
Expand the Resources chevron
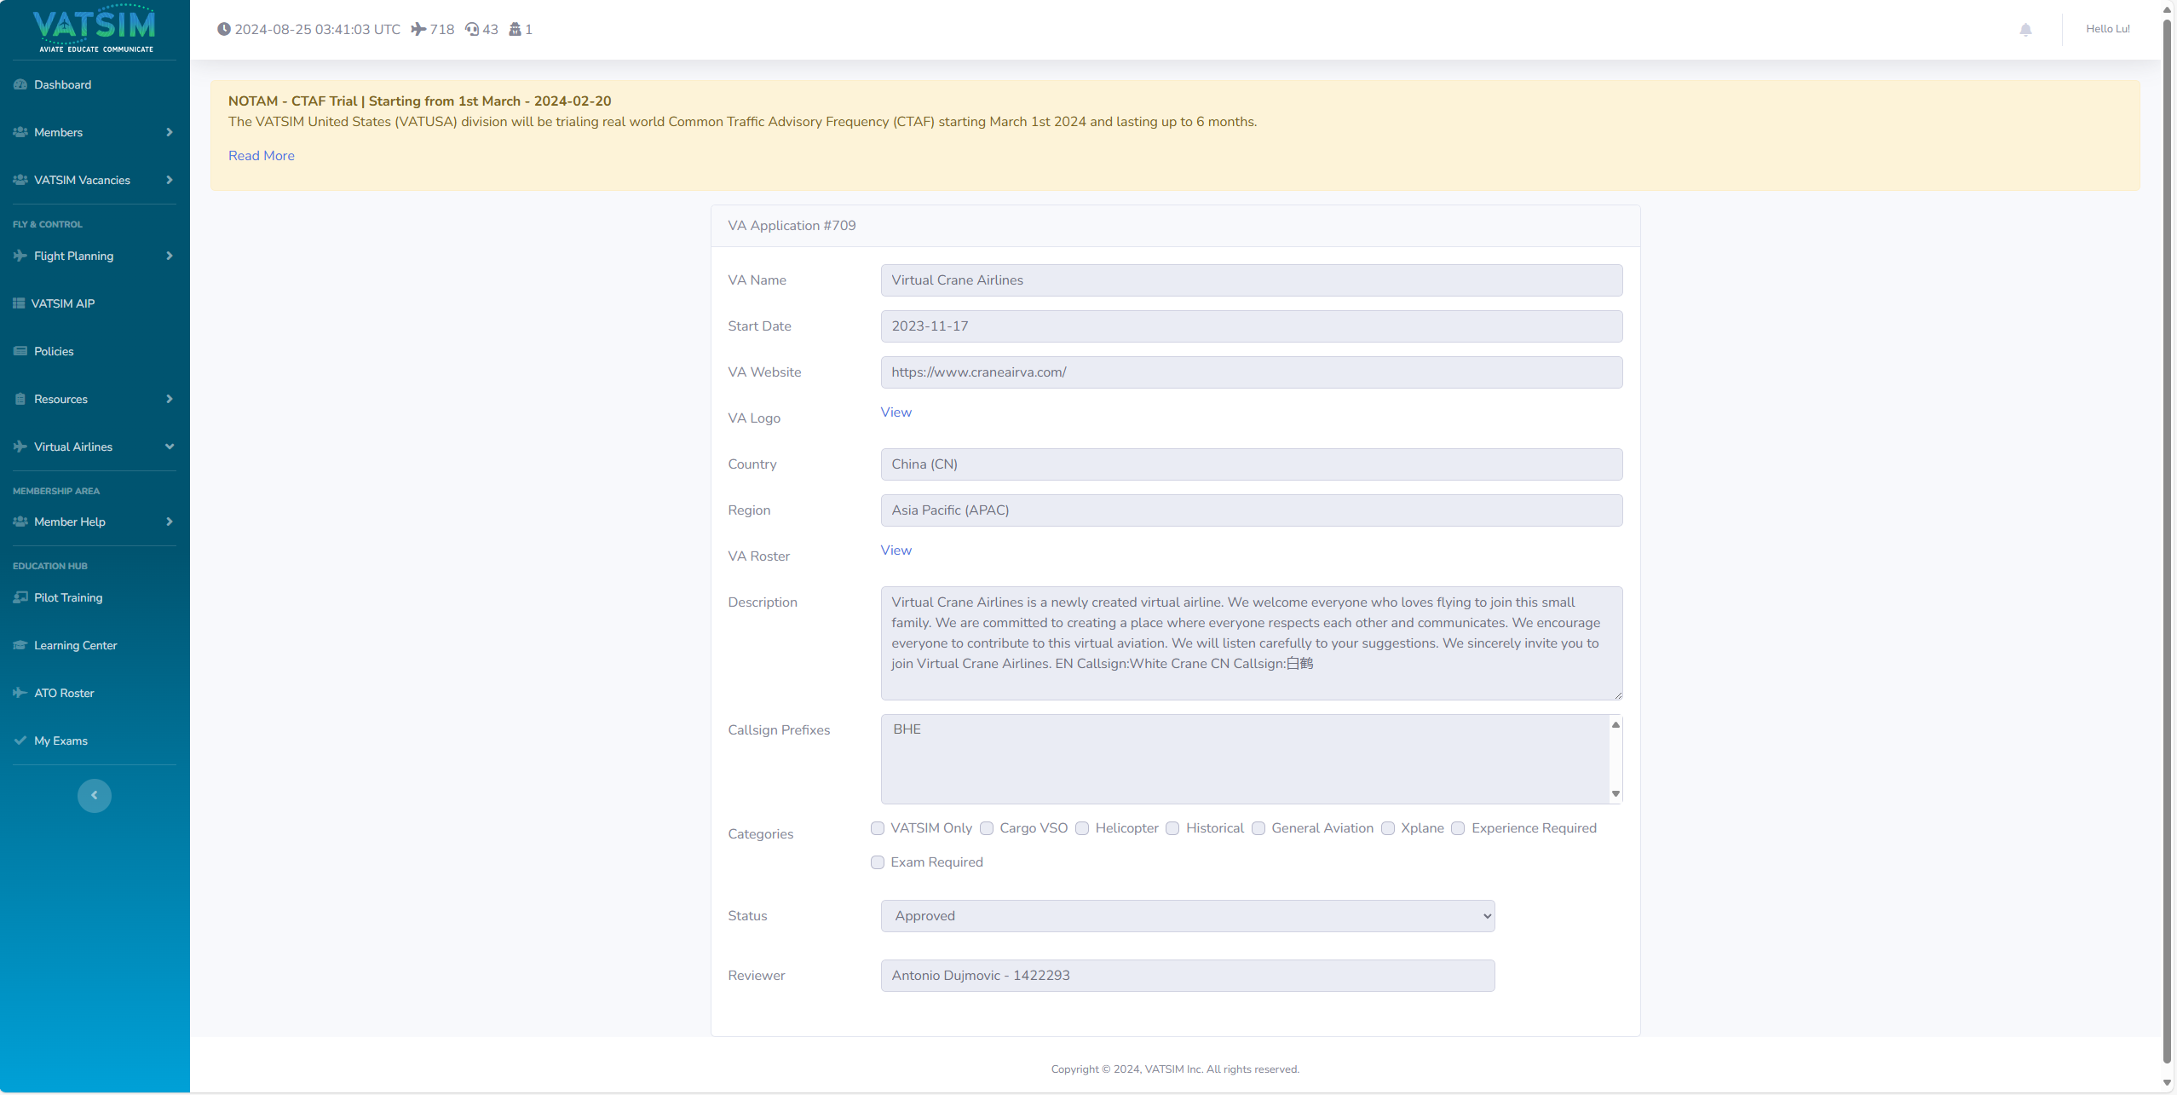[170, 399]
